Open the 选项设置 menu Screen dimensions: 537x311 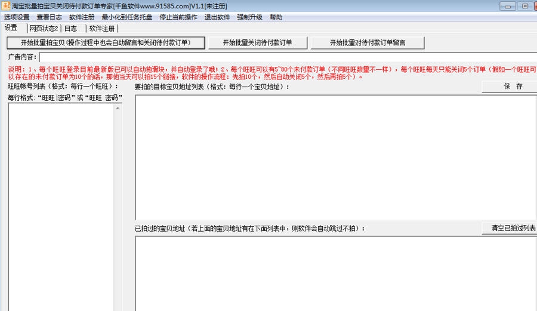click(17, 17)
